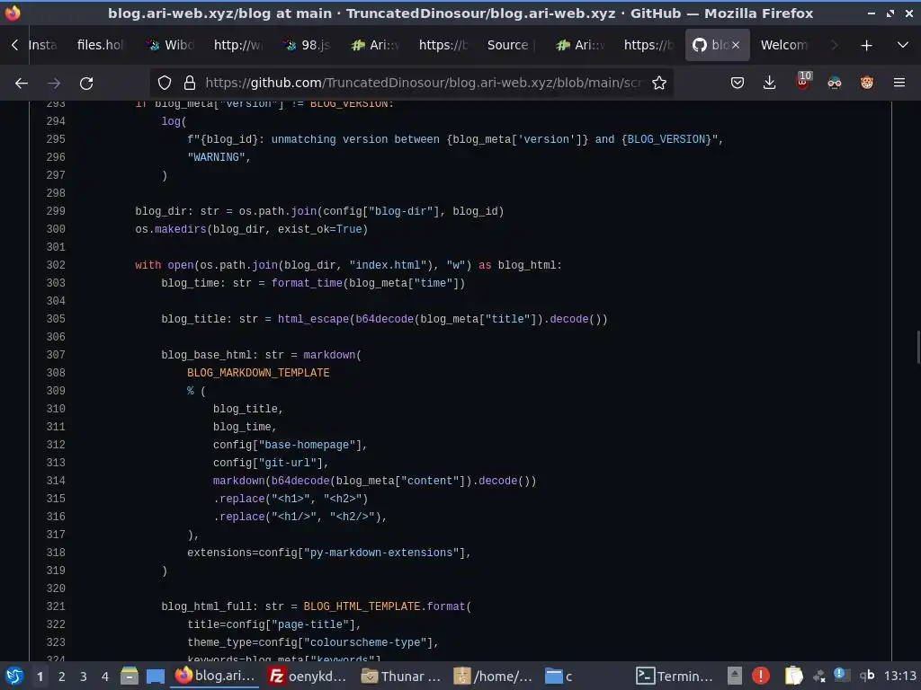Screen dimensions: 921x690
Task: Switch to workspace 1
Action: click(40, 677)
